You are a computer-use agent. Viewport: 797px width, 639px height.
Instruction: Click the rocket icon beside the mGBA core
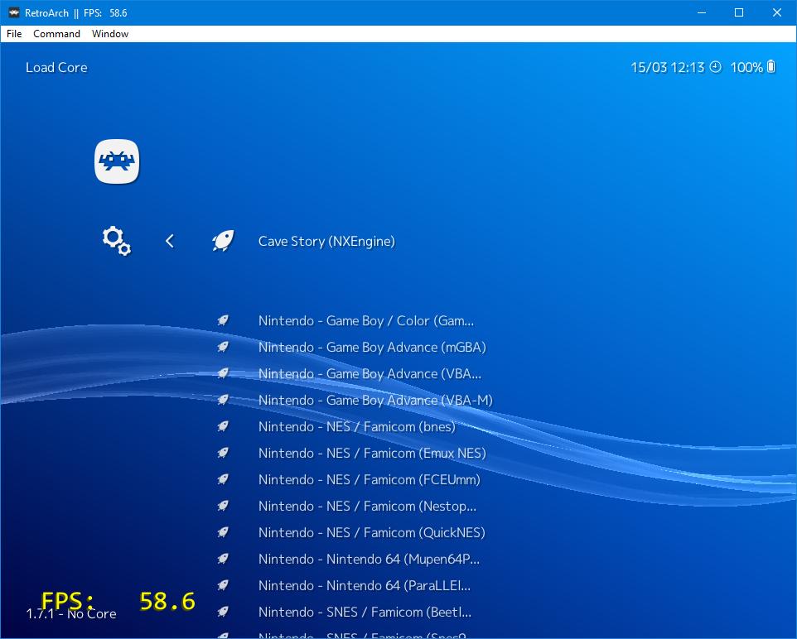point(222,347)
